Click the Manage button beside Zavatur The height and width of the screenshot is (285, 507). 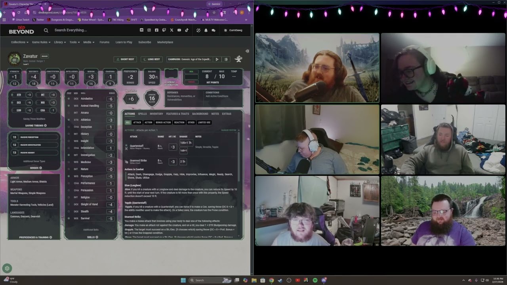44,56
